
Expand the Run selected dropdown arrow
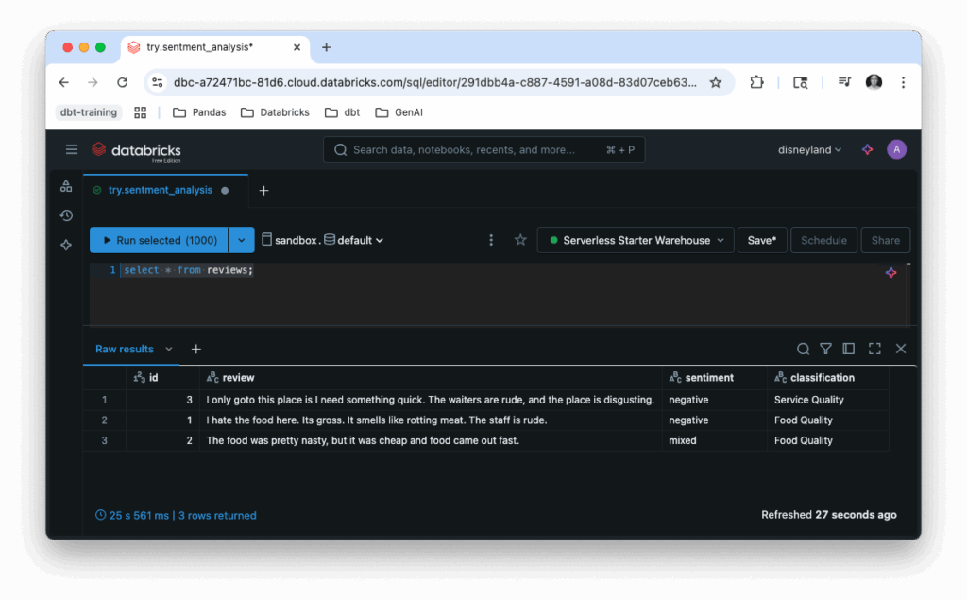tap(242, 240)
